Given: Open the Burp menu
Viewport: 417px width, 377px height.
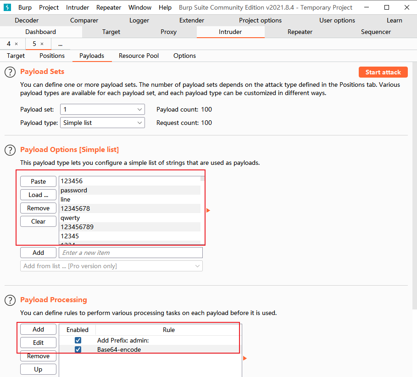Looking at the screenshot, I should tap(25, 7).
